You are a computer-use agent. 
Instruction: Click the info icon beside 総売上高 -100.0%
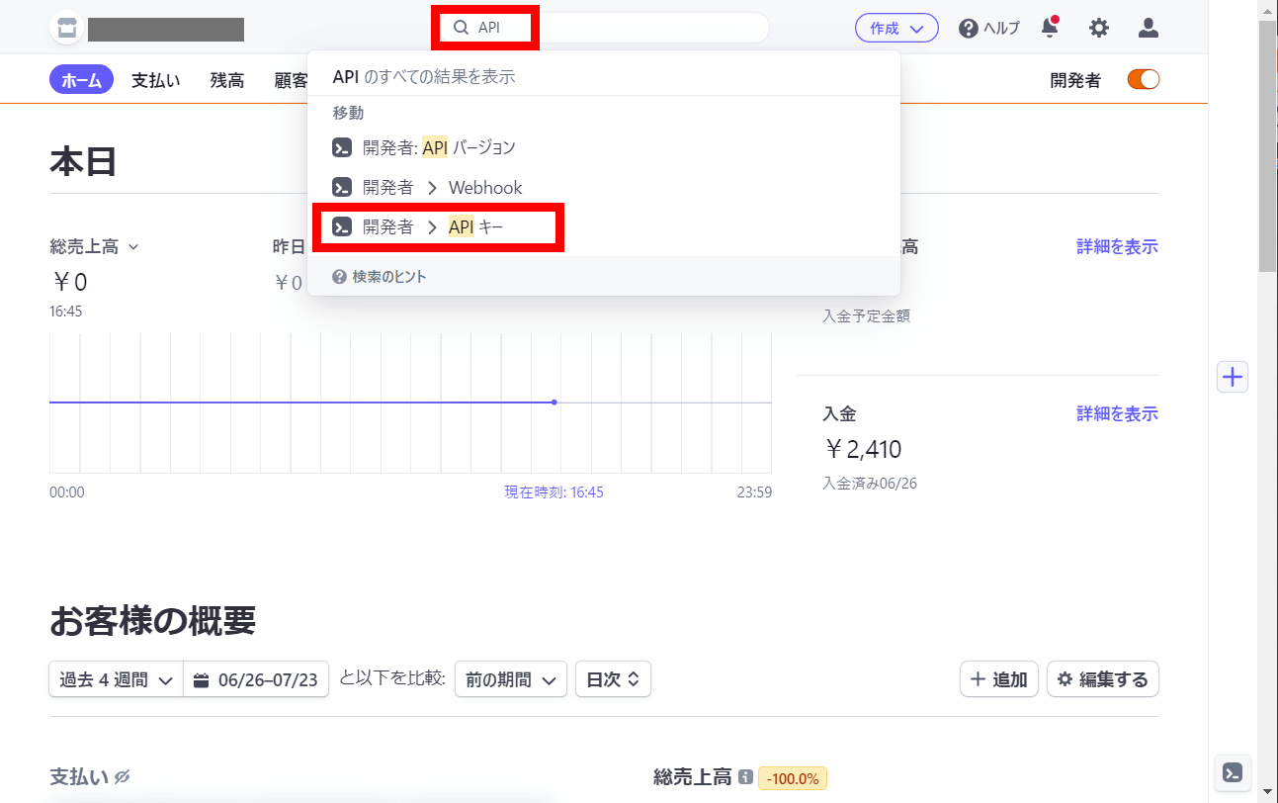tap(745, 778)
